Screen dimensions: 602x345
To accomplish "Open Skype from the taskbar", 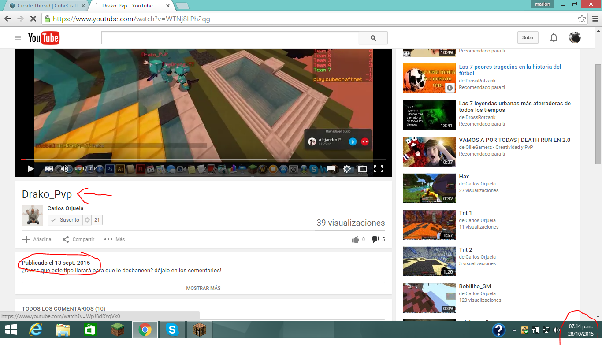I will pyautogui.click(x=172, y=330).
